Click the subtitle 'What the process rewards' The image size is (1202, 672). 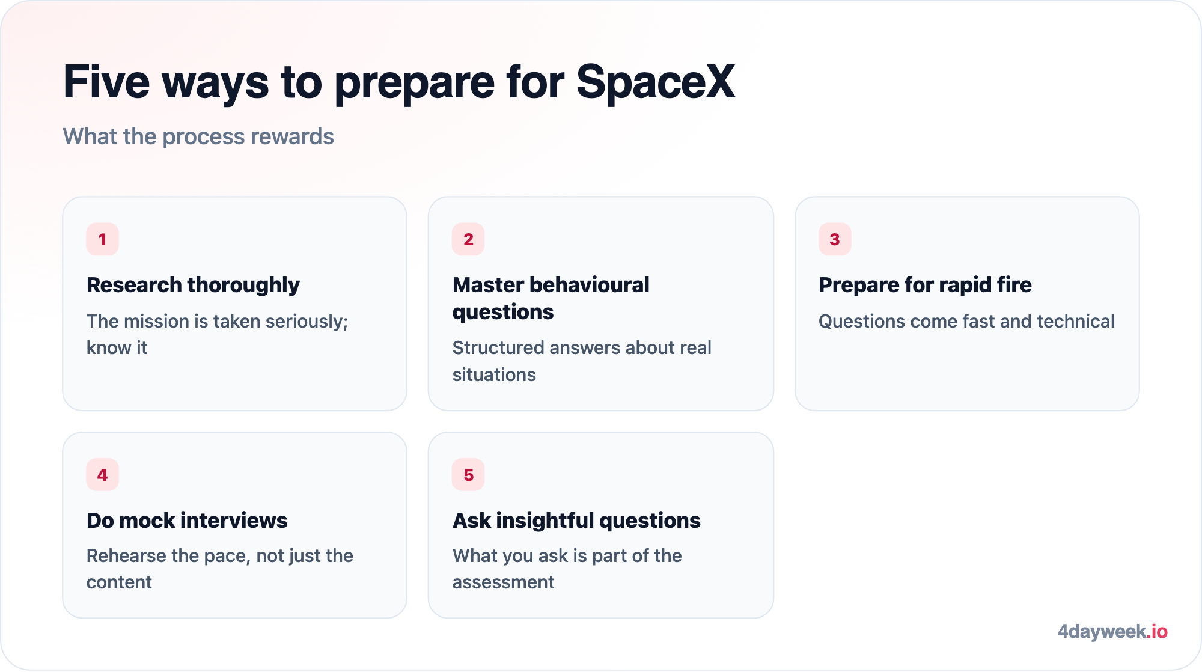click(x=198, y=137)
